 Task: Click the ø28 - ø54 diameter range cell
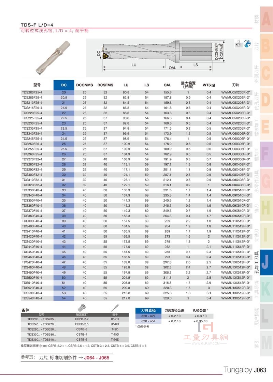click(148, 321)
